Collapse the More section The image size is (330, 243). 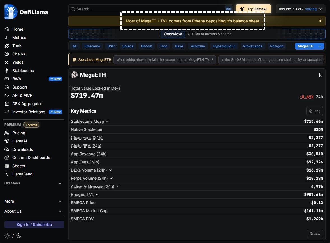click(33, 201)
